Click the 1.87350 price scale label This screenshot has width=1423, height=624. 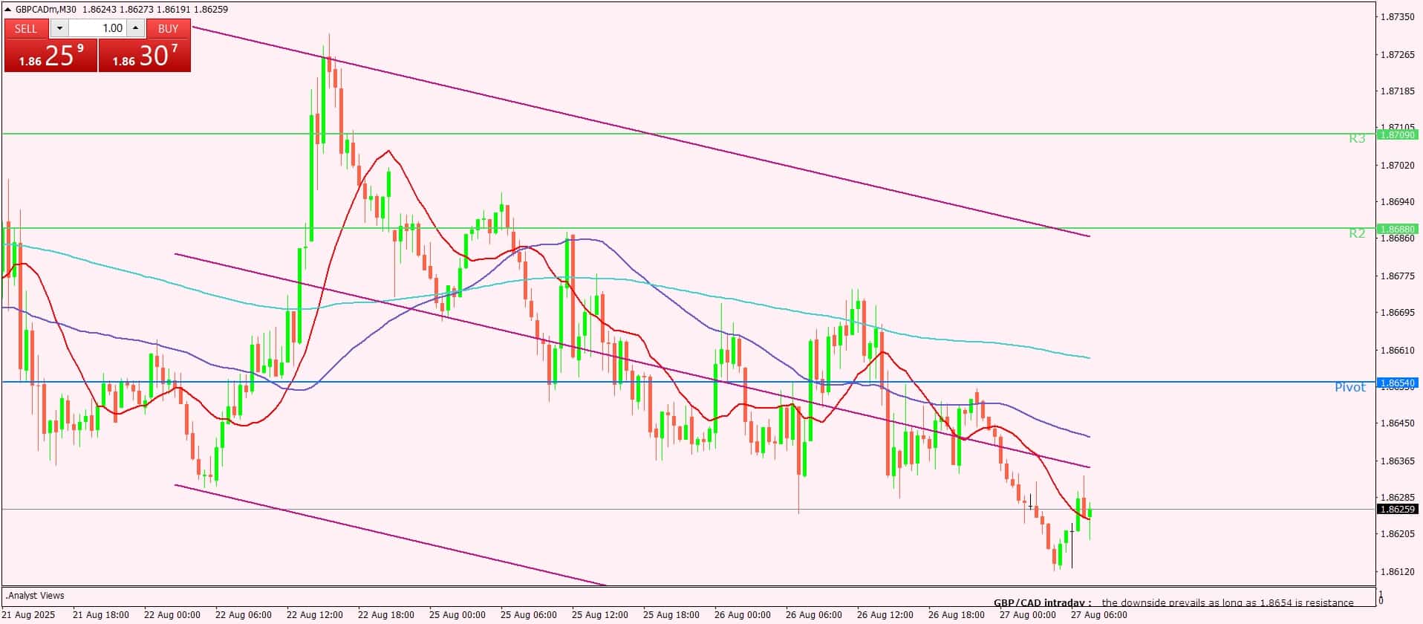pyautogui.click(x=1397, y=16)
